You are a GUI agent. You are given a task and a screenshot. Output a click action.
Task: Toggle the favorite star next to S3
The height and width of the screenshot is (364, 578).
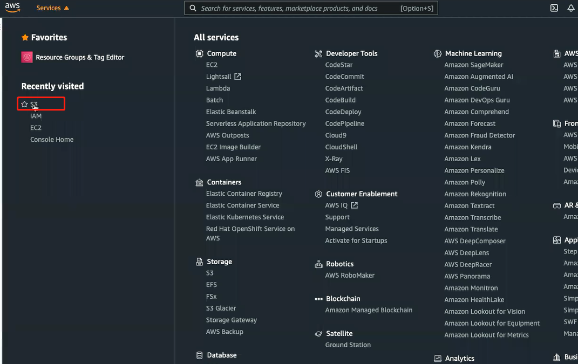(24, 104)
